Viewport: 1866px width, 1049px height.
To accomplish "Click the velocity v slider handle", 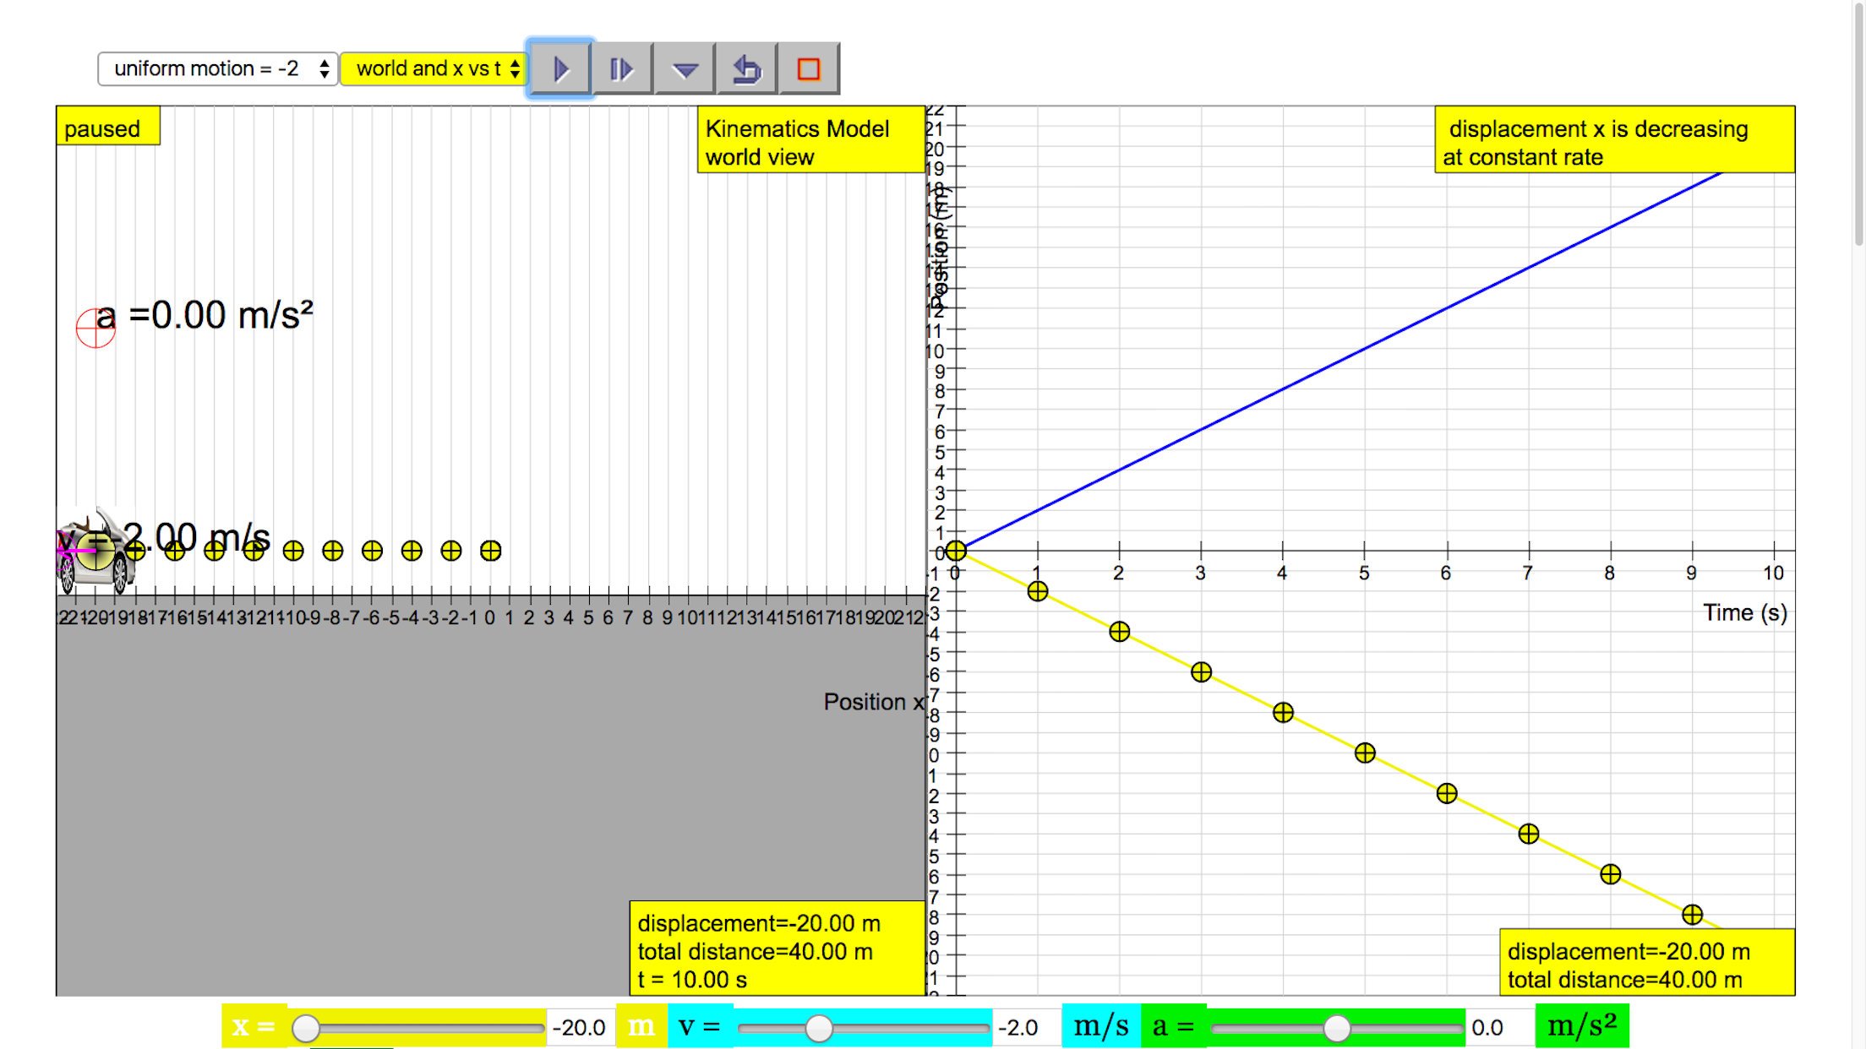I will point(818,1028).
